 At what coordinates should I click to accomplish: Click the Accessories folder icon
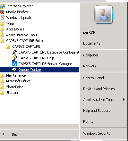[2, 29]
